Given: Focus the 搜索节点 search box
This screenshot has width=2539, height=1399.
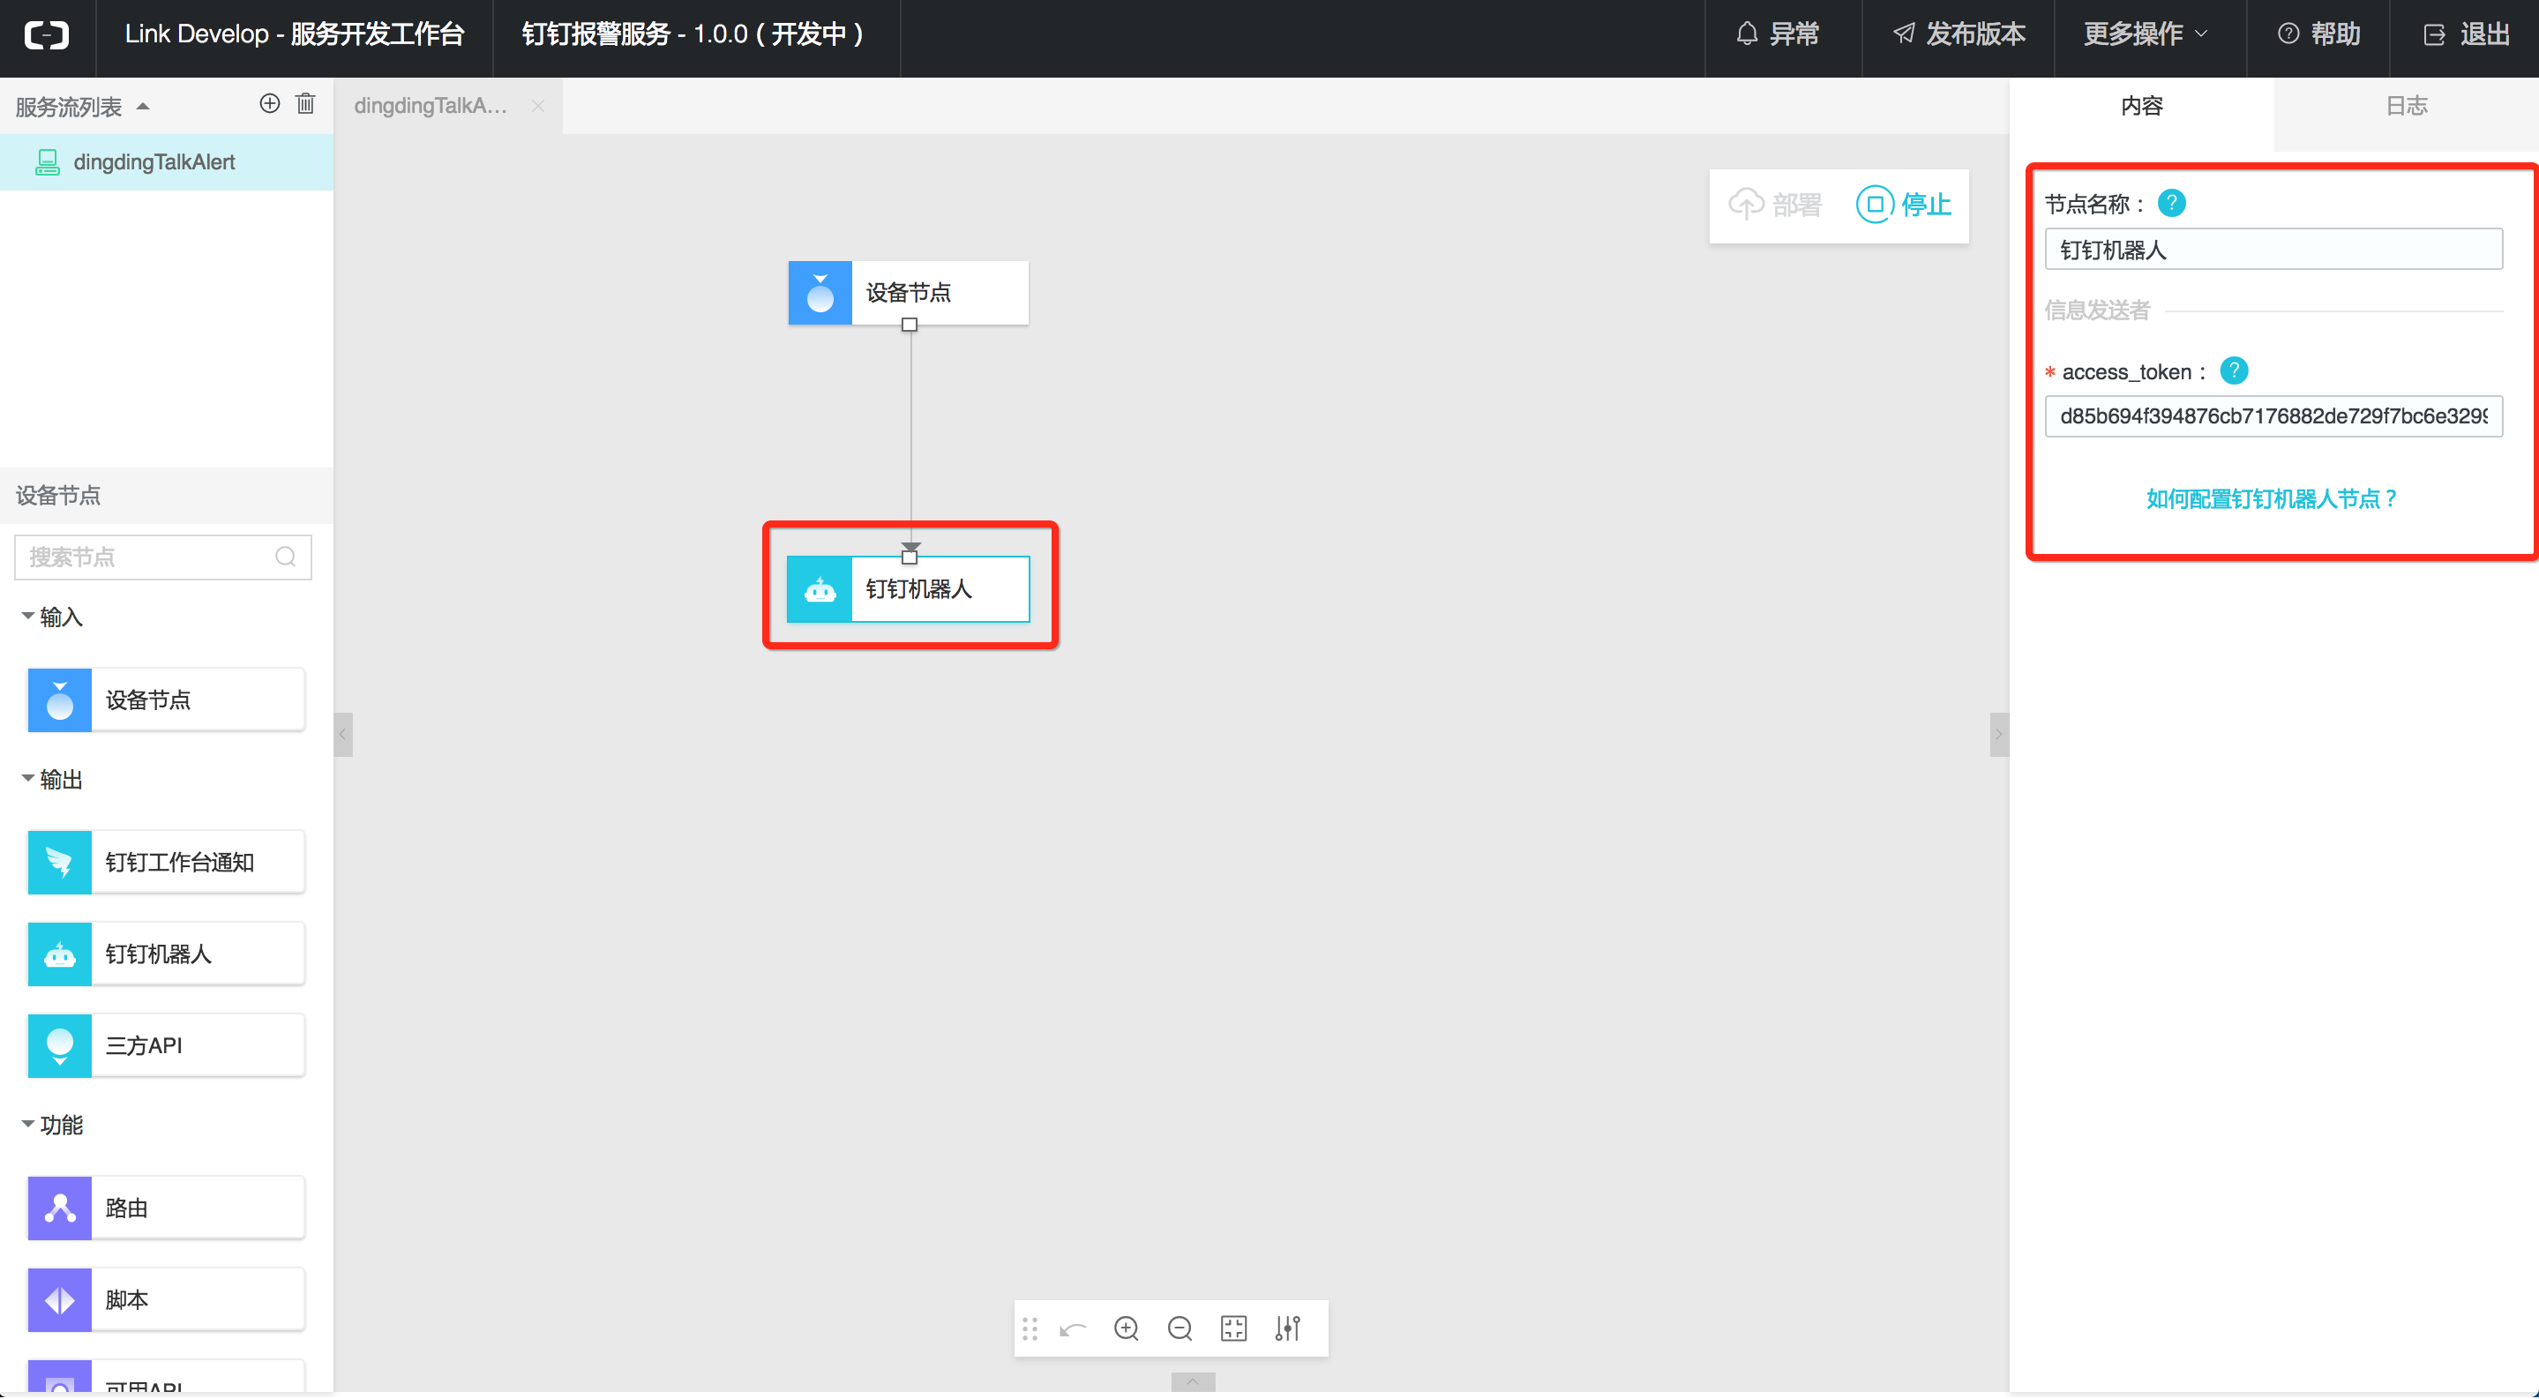Looking at the screenshot, I should (x=162, y=557).
